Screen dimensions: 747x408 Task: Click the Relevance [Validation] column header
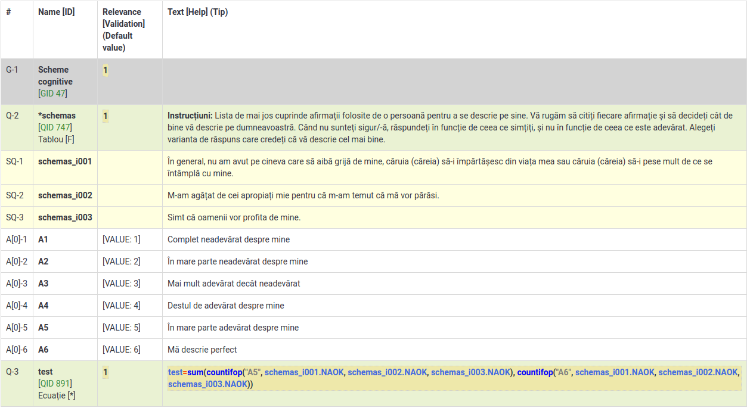pyautogui.click(x=123, y=18)
